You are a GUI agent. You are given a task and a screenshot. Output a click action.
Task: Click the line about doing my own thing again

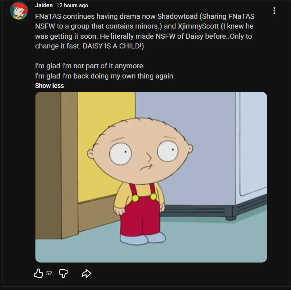105,76
